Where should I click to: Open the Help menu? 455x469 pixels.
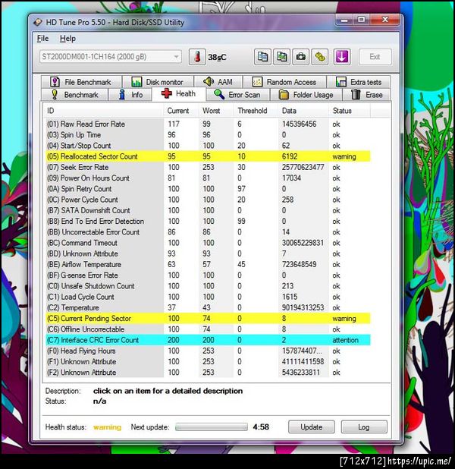[x=67, y=39]
